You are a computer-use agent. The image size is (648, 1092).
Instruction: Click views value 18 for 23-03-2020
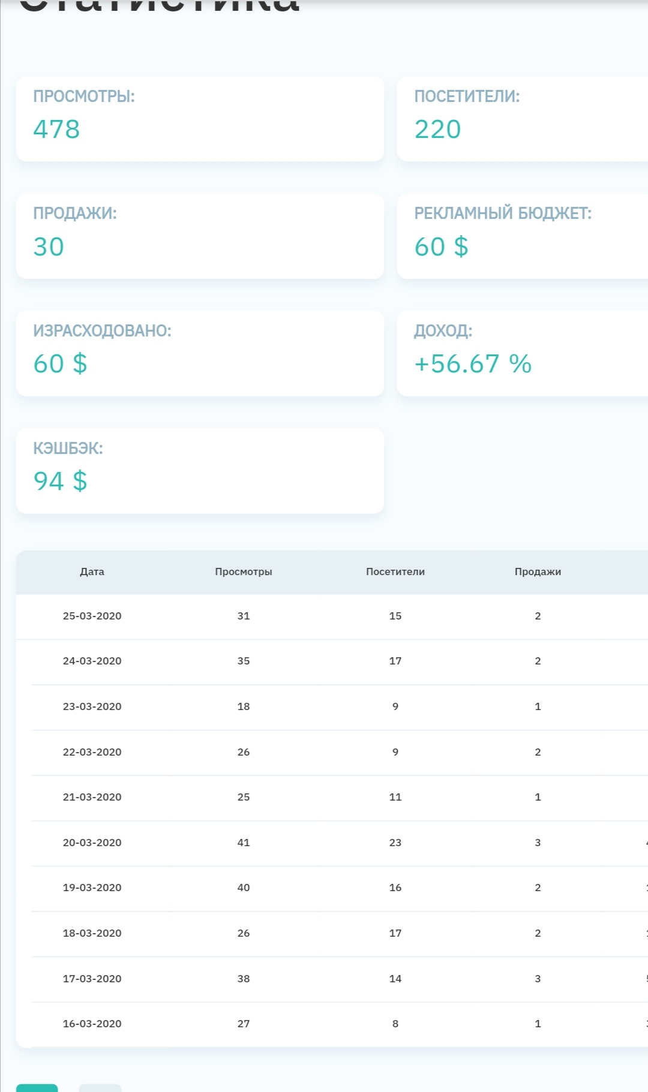244,706
